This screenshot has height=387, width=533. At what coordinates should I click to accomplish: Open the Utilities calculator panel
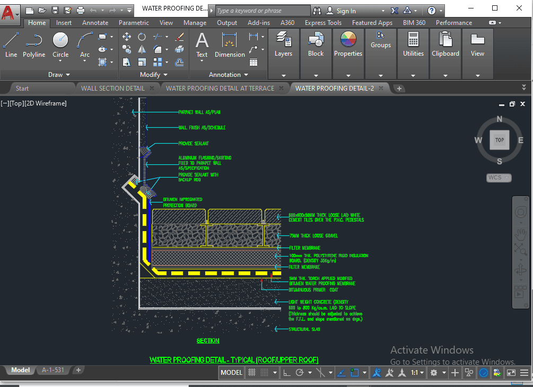click(413, 45)
